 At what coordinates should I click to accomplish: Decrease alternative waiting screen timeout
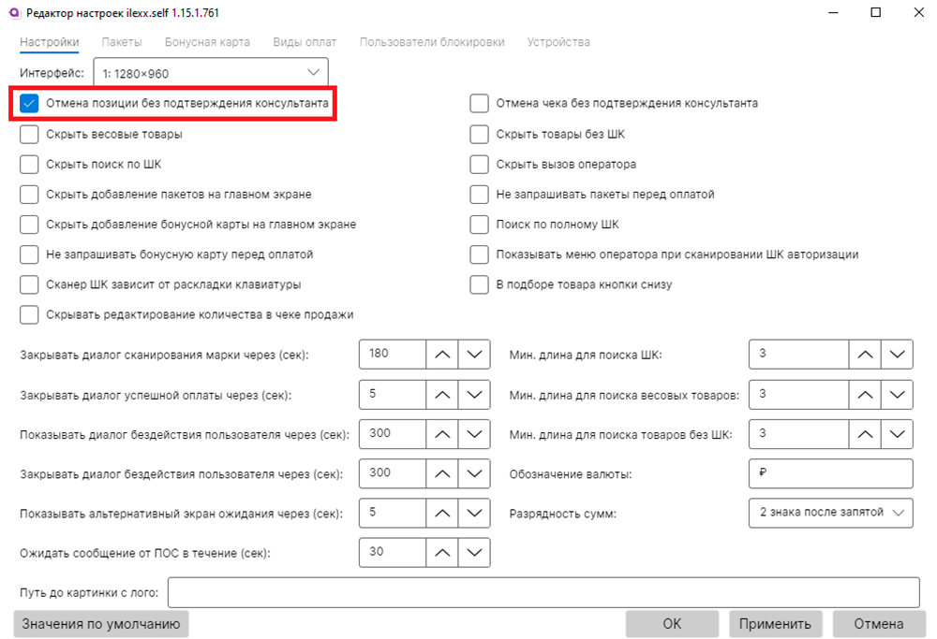tap(474, 513)
